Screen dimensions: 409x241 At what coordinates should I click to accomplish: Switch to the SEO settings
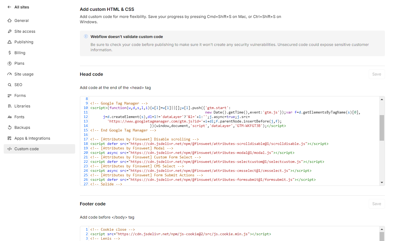point(39,85)
